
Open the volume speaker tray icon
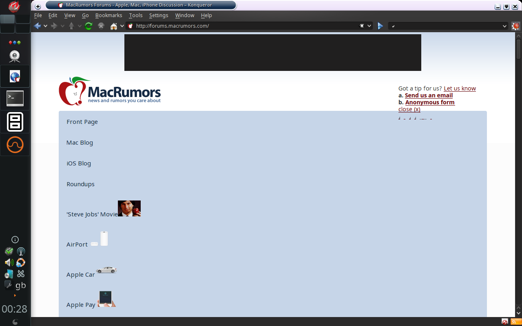(9, 263)
